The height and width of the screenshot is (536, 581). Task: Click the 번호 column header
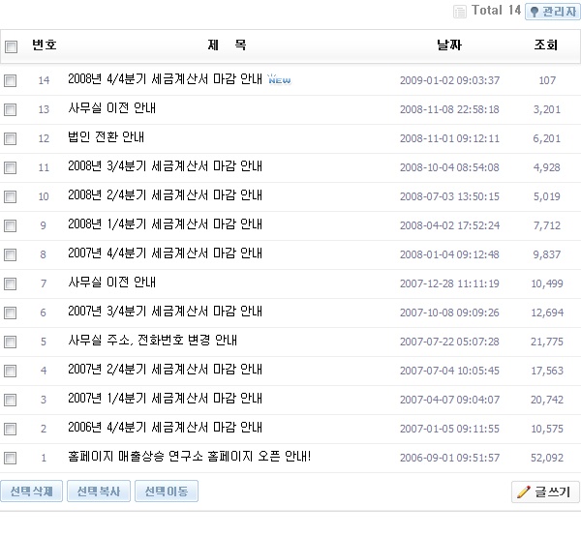(44, 45)
